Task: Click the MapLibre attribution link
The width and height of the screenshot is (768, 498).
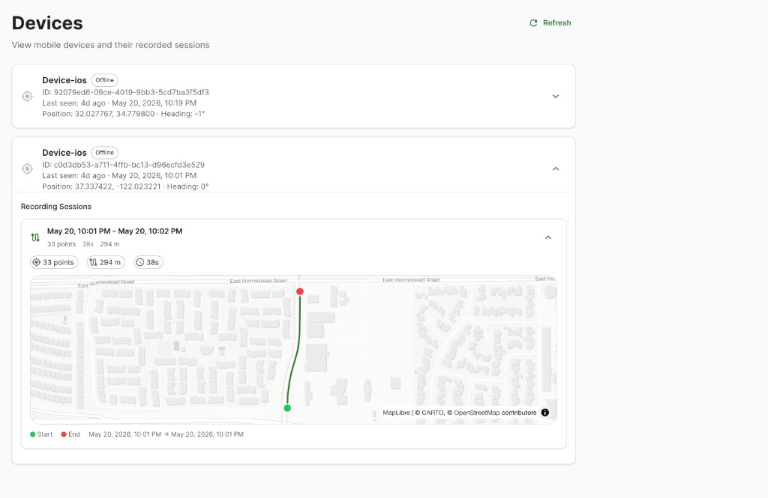Action: (x=396, y=413)
